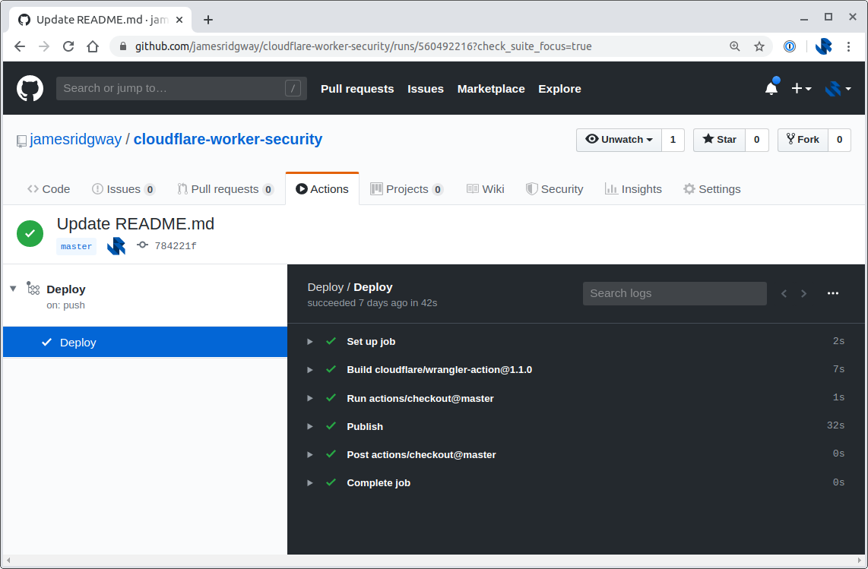View the Insights tab
This screenshot has width=868, height=569.
point(633,189)
